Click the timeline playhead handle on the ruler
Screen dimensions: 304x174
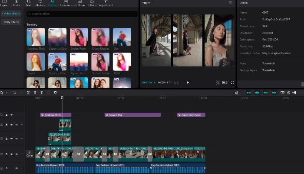pos(62,98)
